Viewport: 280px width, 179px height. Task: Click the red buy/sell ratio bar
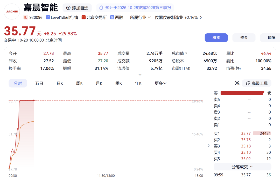(242, 93)
